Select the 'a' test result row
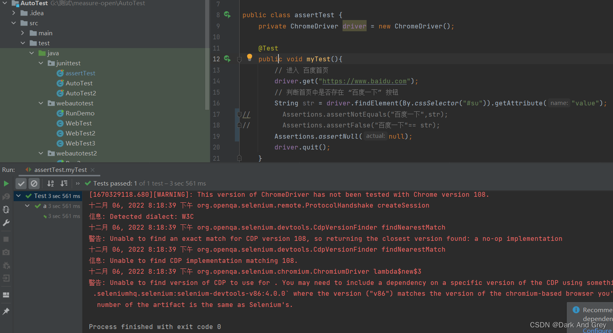 coord(48,206)
